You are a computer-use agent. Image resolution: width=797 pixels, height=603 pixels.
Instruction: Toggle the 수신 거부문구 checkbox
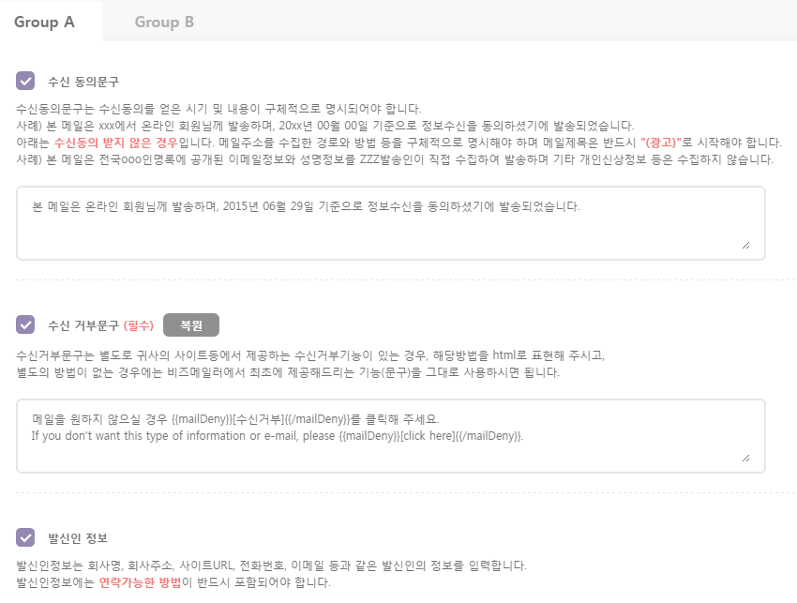pos(25,324)
